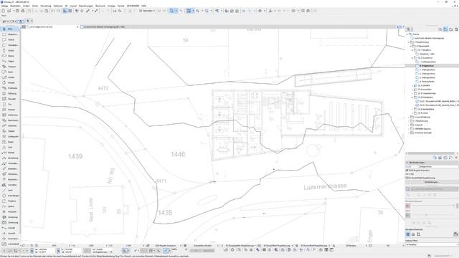Select the Dach tool in toolbox
The width and height of the screenshot is (459, 258).
click(9, 72)
